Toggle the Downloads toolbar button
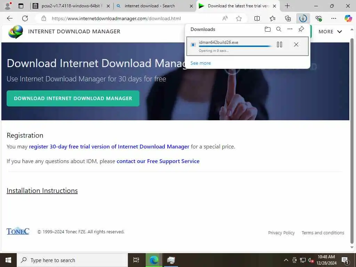Image resolution: width=356 pixels, height=267 pixels. pos(303,18)
